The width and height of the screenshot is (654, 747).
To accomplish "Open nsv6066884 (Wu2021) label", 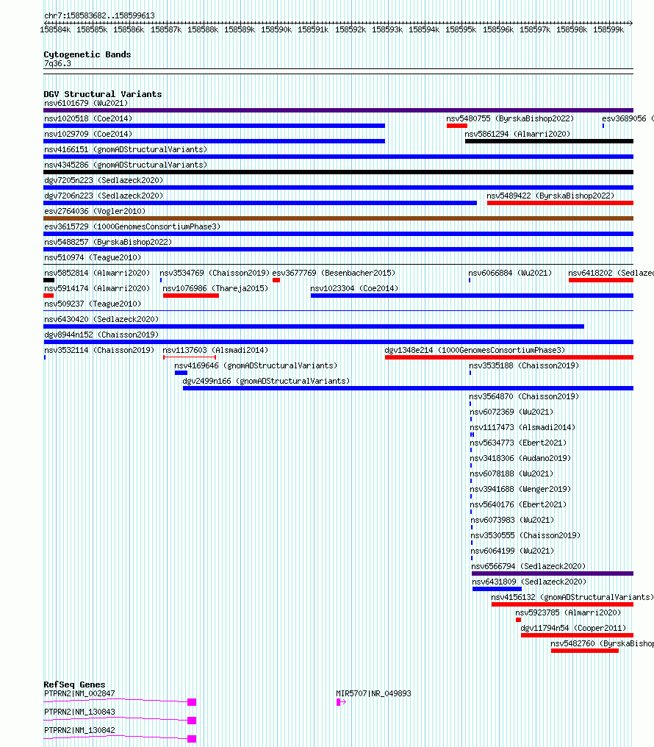I will coord(510,273).
